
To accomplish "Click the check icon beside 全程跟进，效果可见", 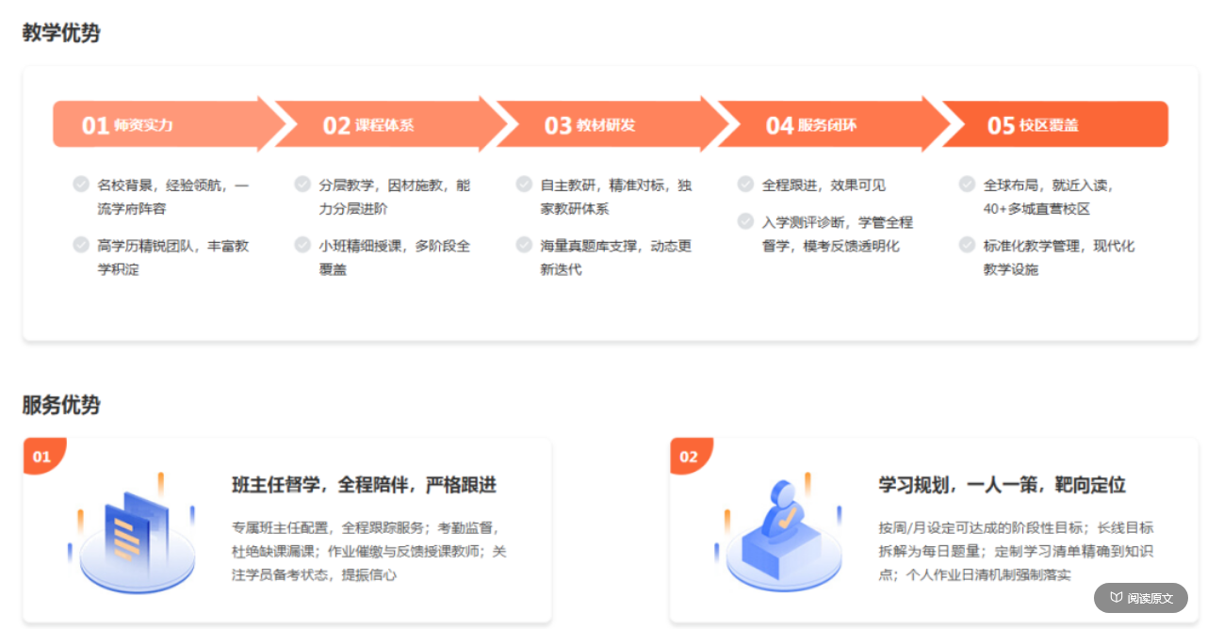I will 745,184.
